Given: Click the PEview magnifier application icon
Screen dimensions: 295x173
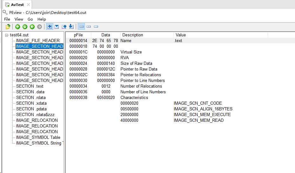Looking at the screenshot, I should tap(5, 12).
